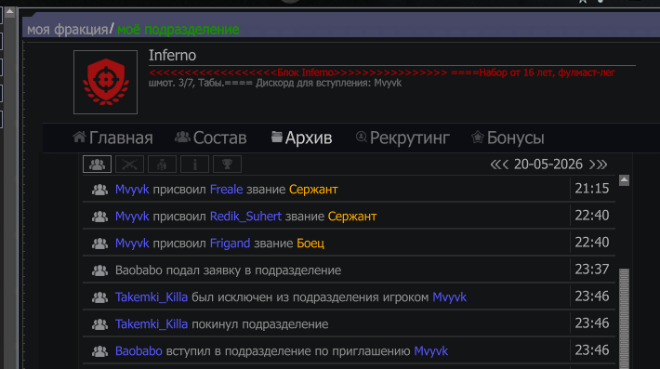Click the 23:37 timestamp

[592, 270]
